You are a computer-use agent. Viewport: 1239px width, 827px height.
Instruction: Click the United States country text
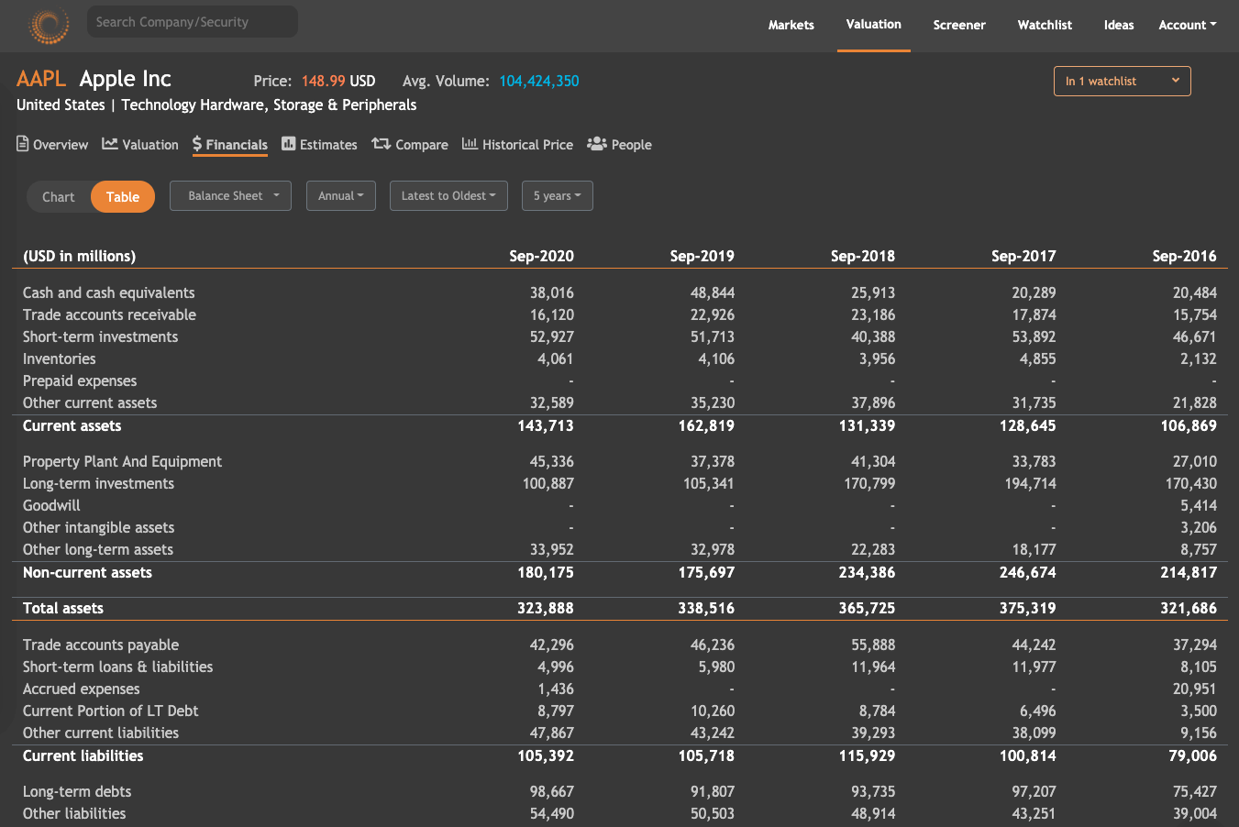click(61, 105)
